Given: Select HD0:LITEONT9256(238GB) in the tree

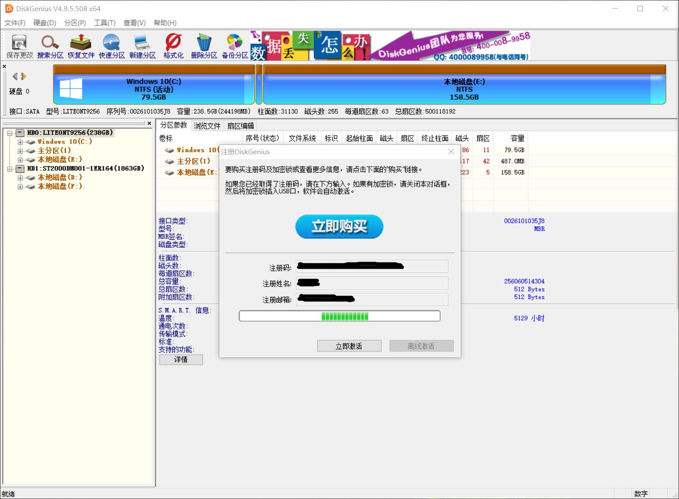Looking at the screenshot, I should click(x=70, y=133).
